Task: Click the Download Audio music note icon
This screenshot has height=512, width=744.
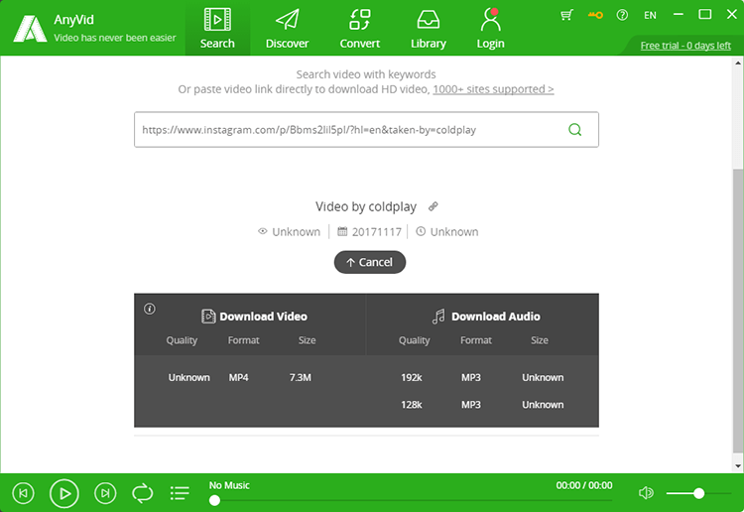Action: [x=438, y=316]
